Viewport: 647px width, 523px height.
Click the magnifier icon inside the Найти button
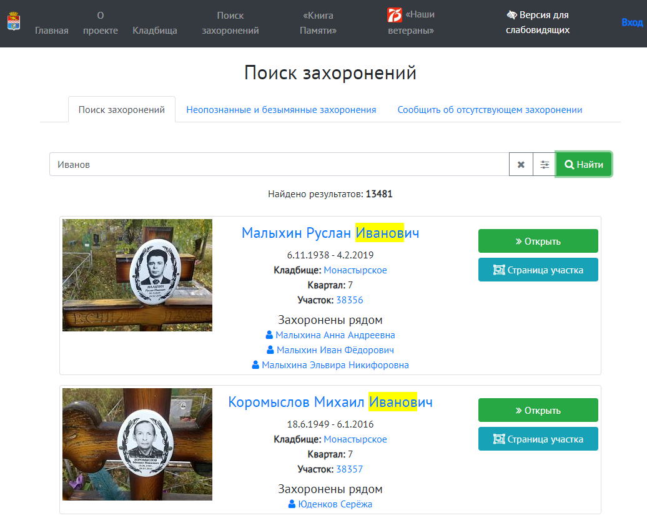(x=569, y=164)
